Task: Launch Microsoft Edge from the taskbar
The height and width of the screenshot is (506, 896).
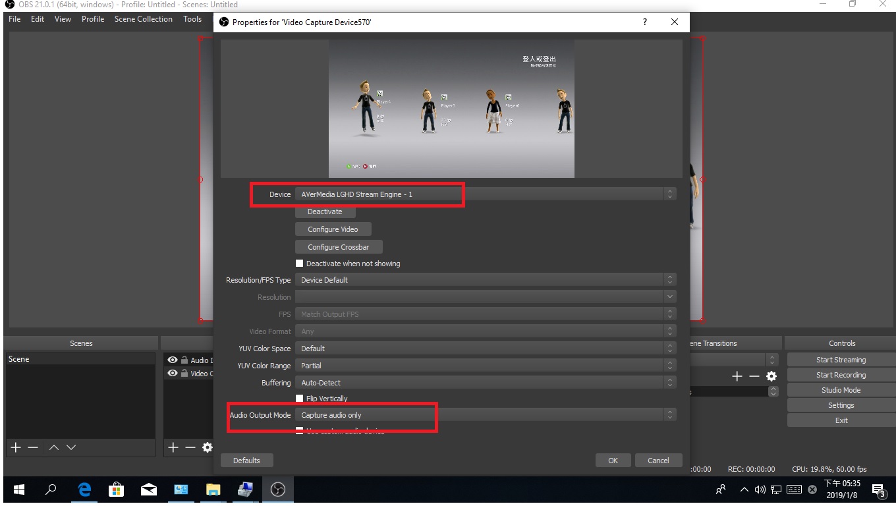Action: (x=84, y=490)
